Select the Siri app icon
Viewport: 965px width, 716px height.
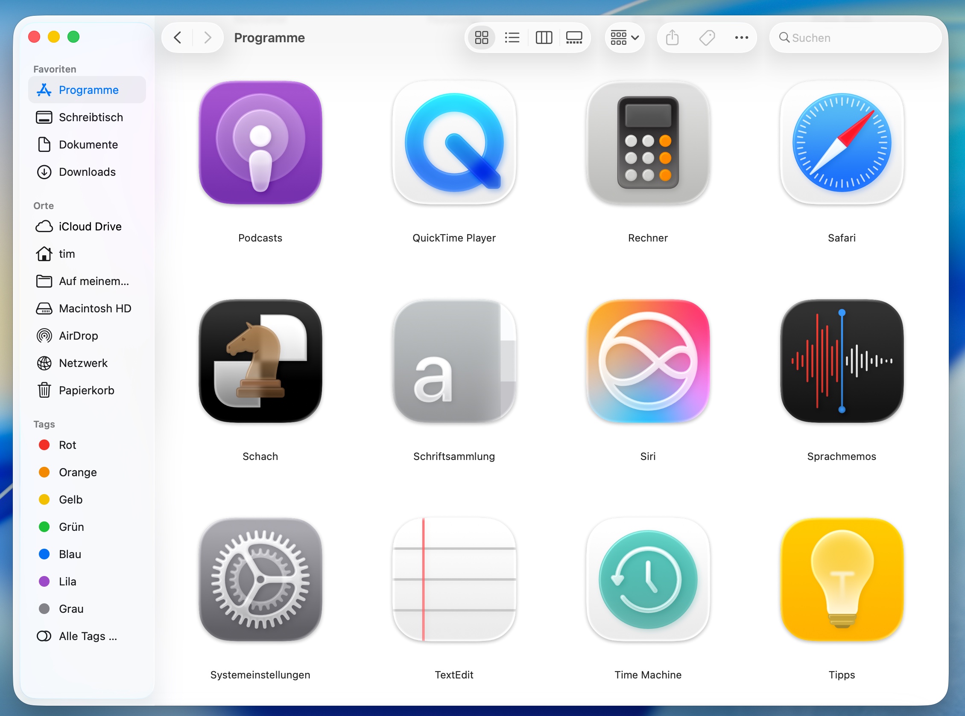(x=648, y=361)
